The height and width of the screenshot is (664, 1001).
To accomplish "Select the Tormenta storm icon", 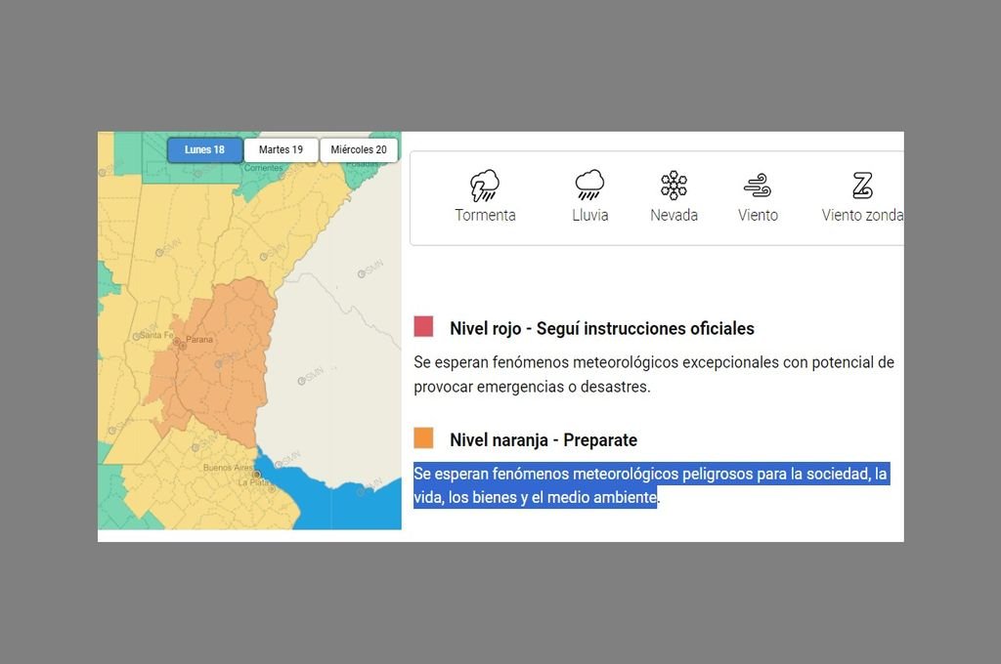I will tap(485, 185).
